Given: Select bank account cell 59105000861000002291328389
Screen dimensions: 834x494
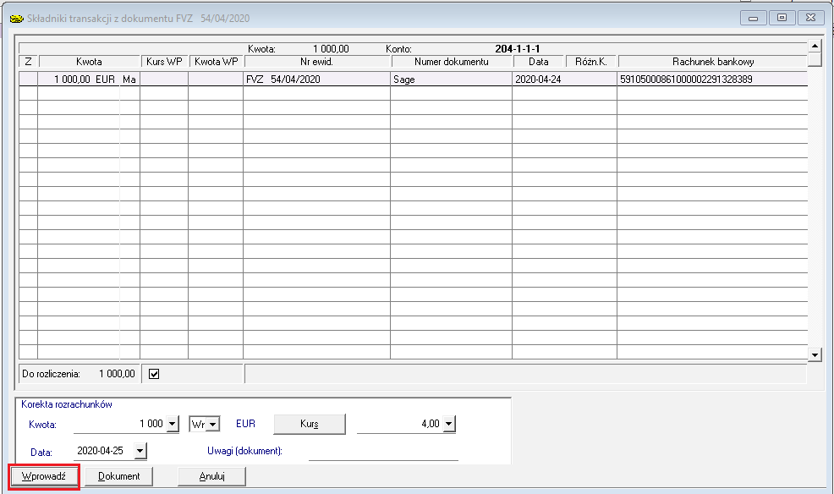Looking at the screenshot, I should (712, 80).
